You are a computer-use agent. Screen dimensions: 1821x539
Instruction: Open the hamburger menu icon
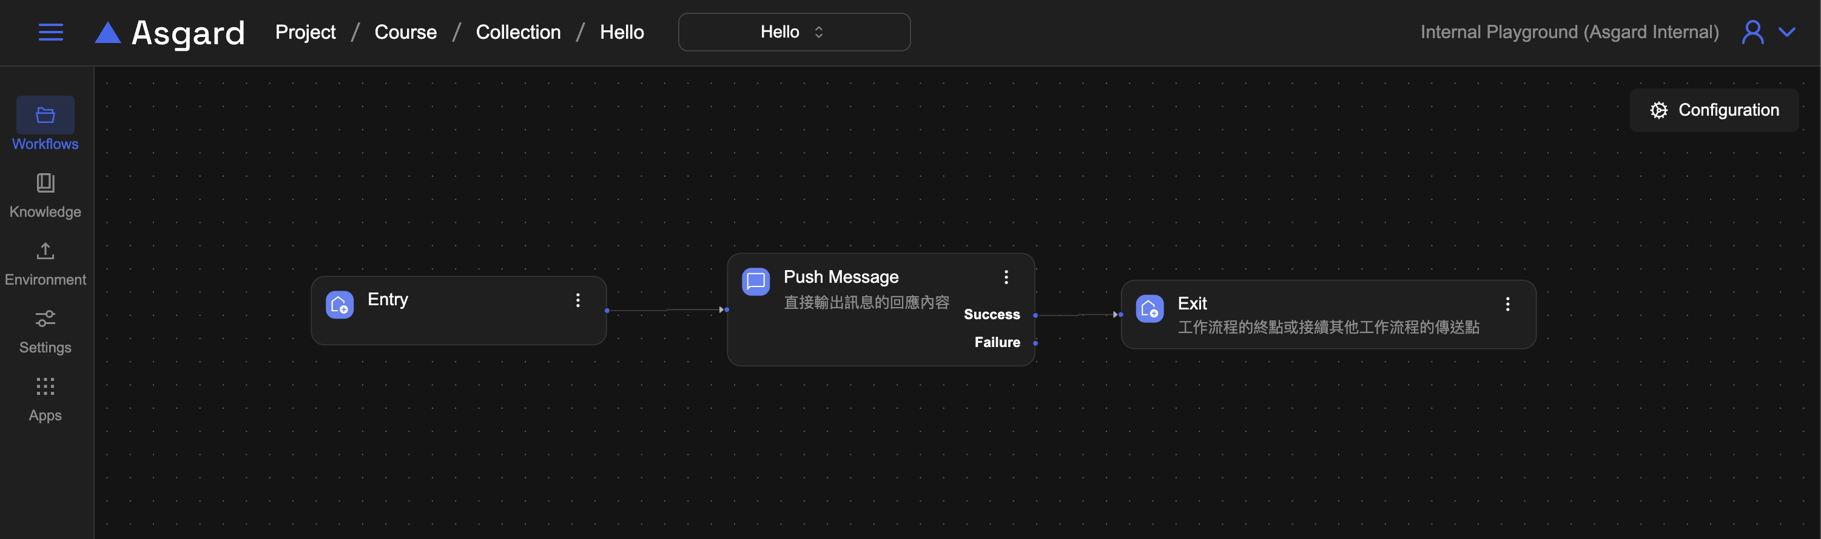[x=50, y=33]
